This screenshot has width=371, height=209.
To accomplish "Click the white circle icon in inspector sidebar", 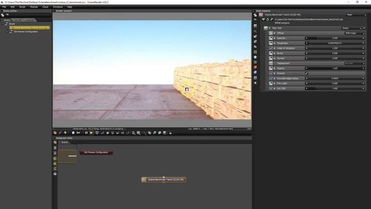I will pos(255,57).
